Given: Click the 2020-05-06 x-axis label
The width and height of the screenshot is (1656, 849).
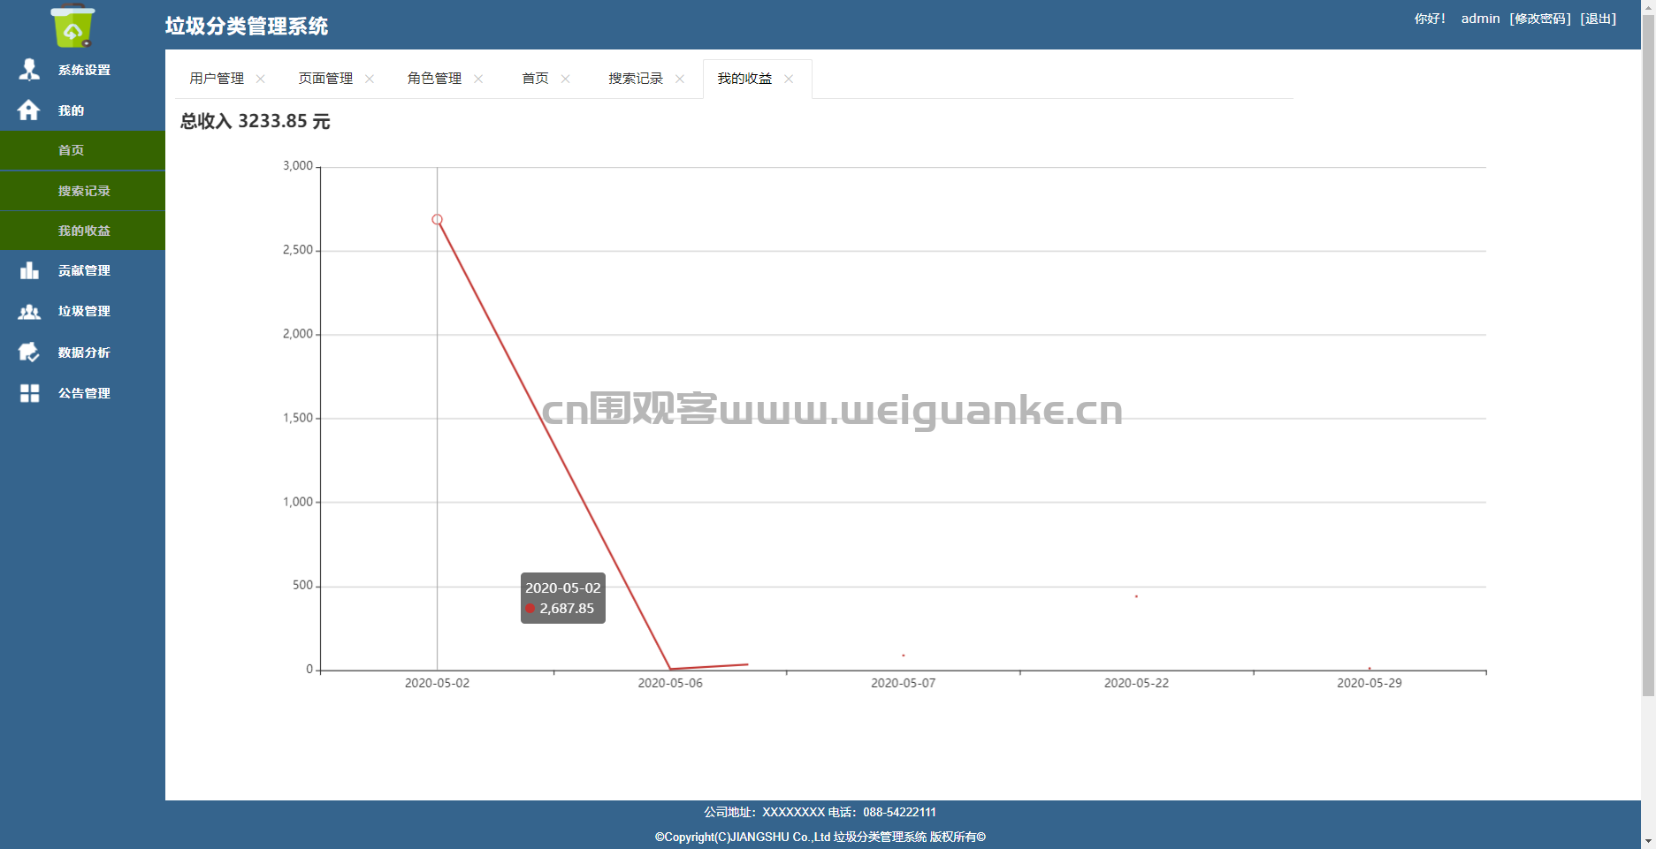Looking at the screenshot, I should [x=670, y=683].
